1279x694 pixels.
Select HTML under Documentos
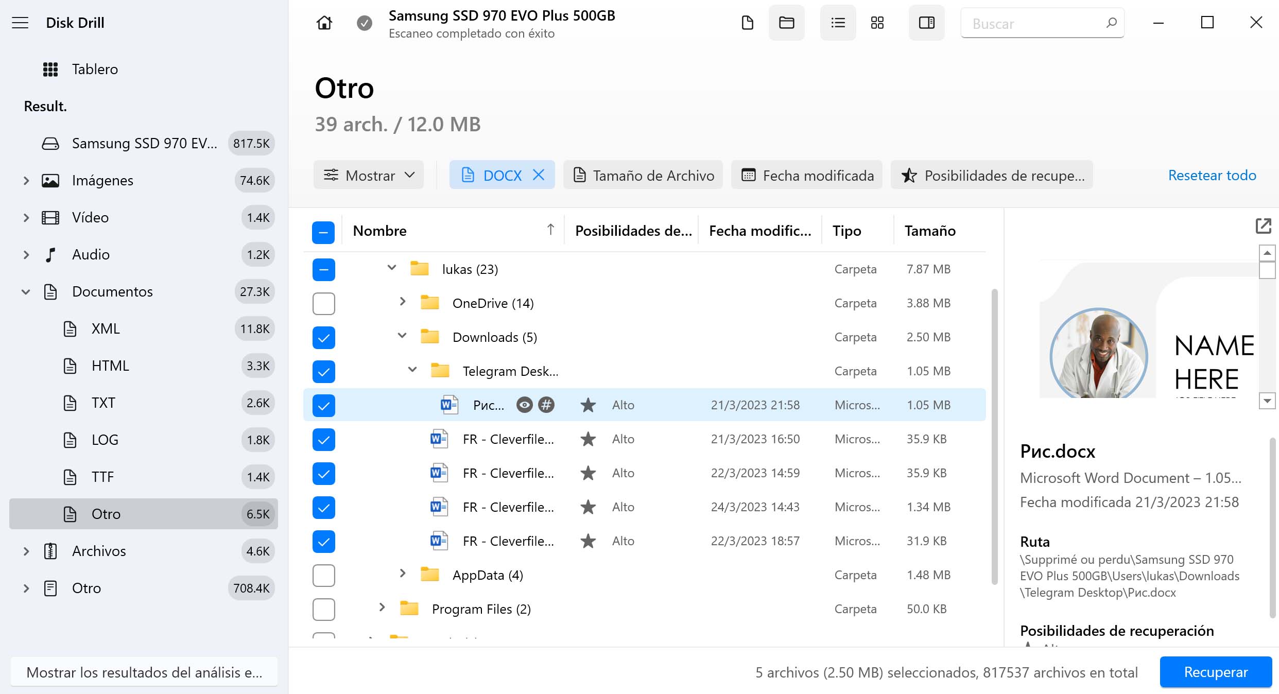(x=144, y=366)
